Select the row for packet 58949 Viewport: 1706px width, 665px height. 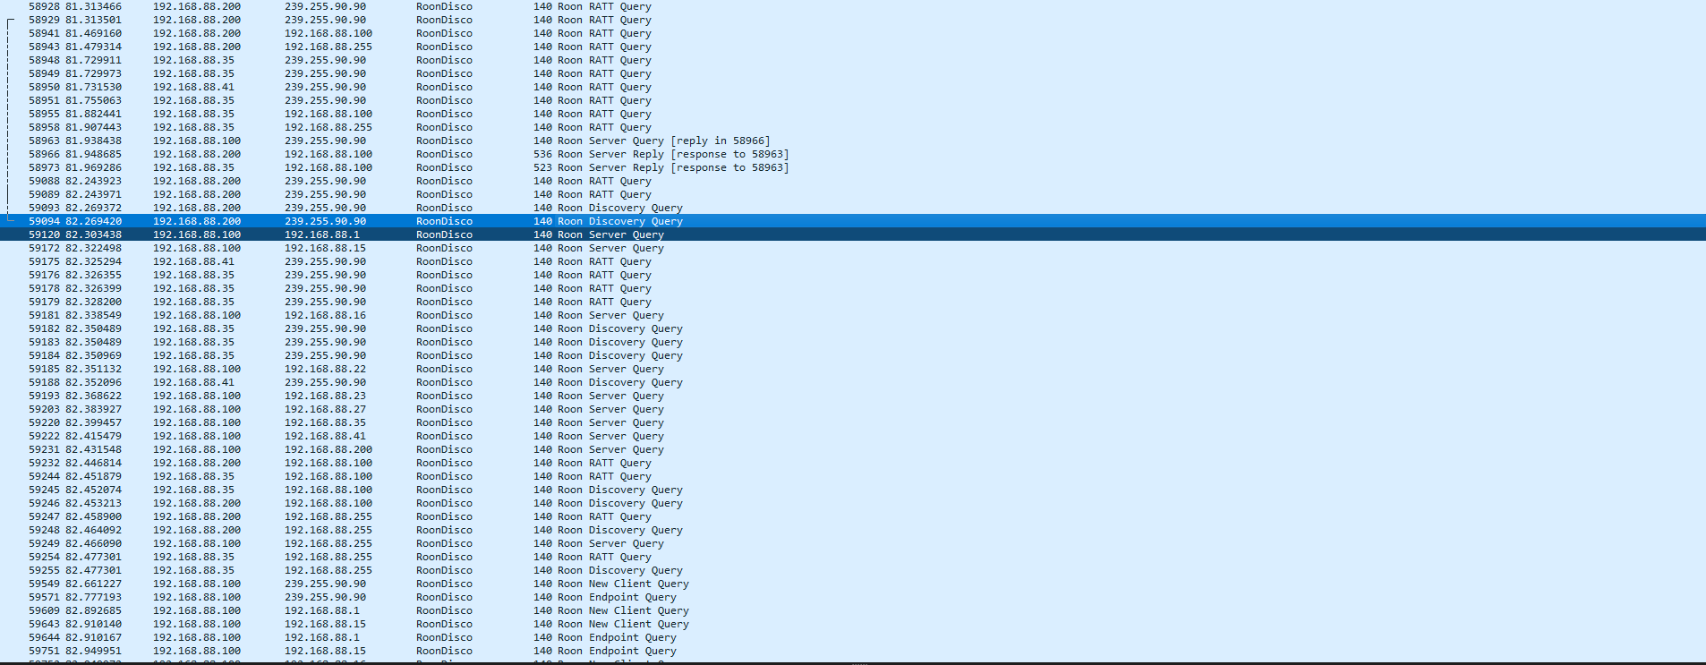pos(853,73)
